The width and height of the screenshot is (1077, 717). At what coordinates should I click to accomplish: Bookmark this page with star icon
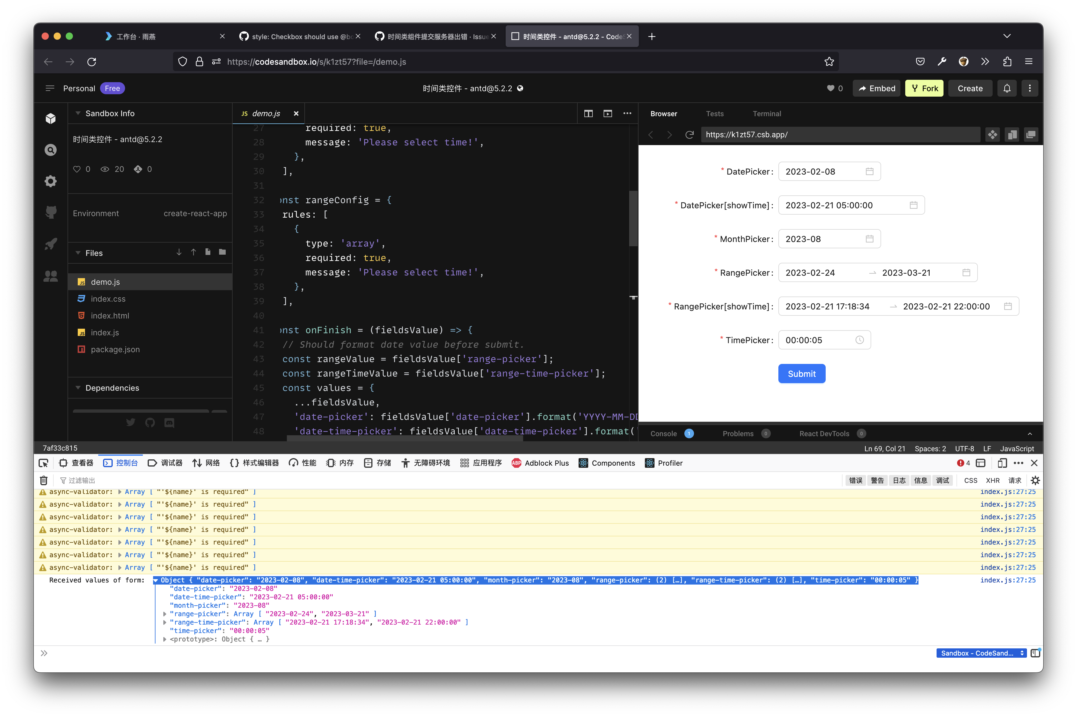(x=829, y=62)
